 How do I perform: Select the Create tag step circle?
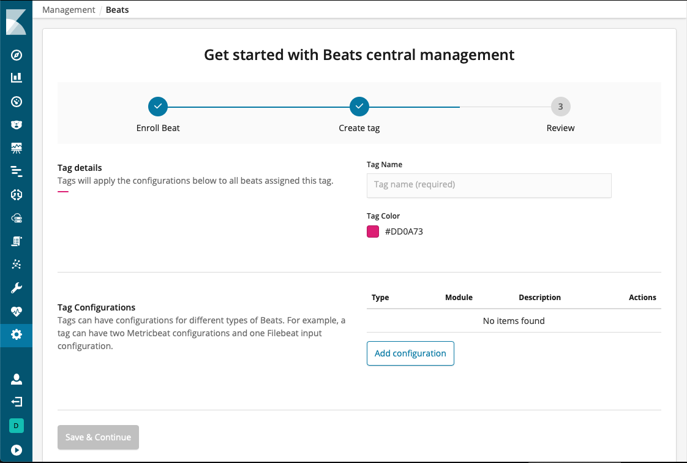pyautogui.click(x=359, y=107)
